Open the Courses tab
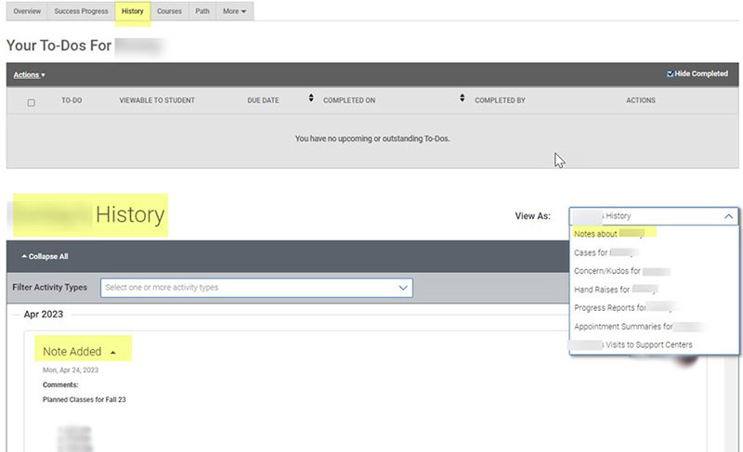743x452 pixels. tap(169, 11)
